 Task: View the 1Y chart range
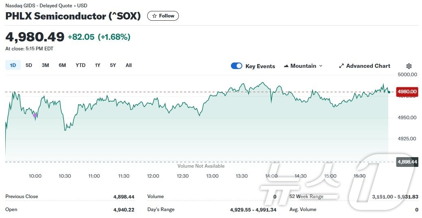click(x=98, y=65)
